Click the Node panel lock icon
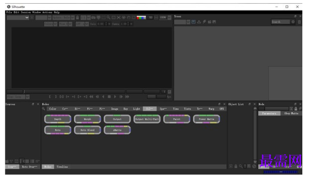This screenshot has height=175, width=310. 296,109
